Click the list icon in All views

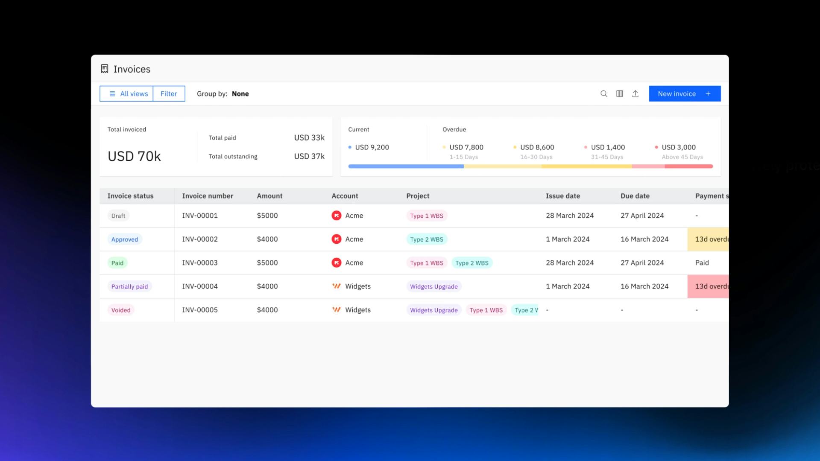point(112,94)
